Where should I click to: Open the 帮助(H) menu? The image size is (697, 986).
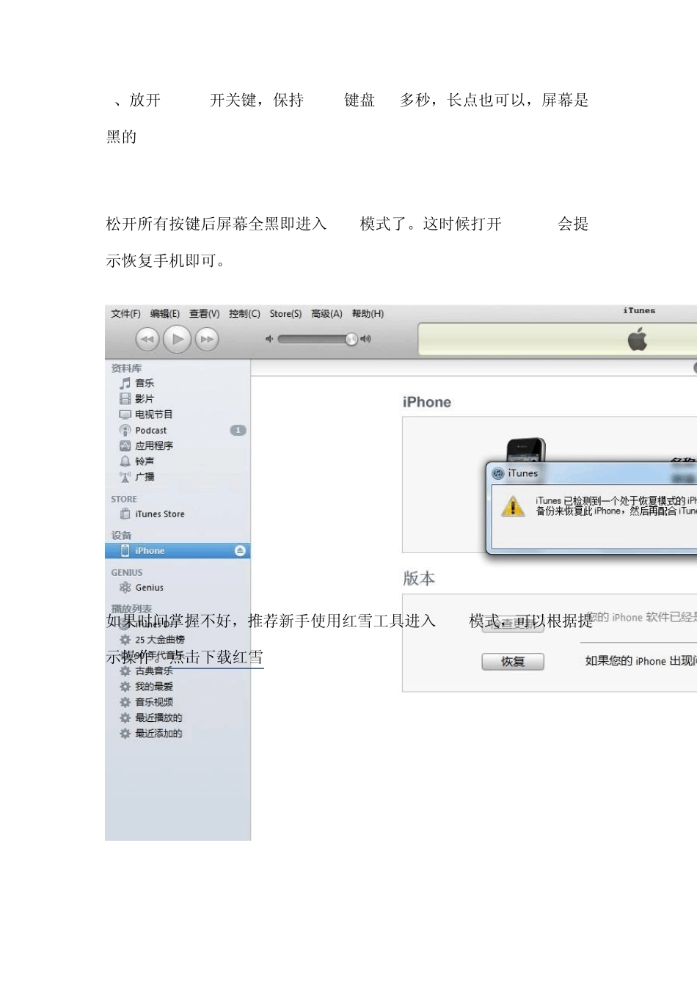(x=368, y=314)
